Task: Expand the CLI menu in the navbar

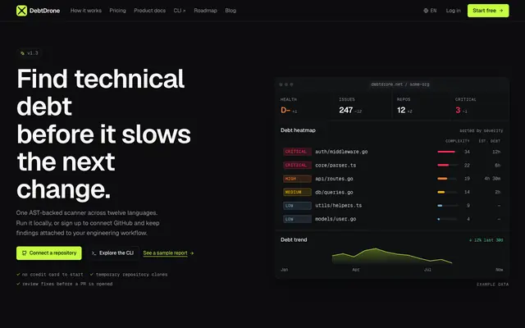Action: point(180,11)
